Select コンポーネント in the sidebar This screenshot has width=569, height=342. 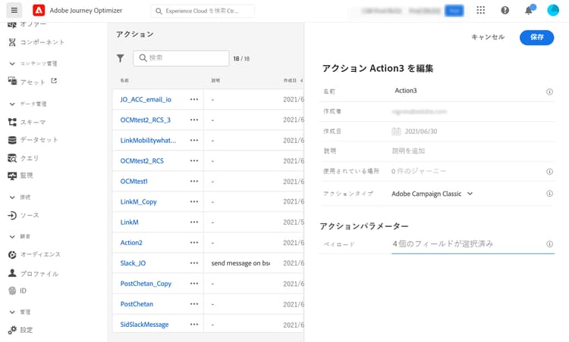(x=42, y=42)
